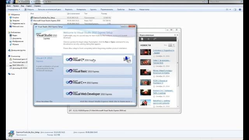The width and height of the screenshot is (249, 140).
Task: Open the view options dropdown arrow
Action: point(230,9)
